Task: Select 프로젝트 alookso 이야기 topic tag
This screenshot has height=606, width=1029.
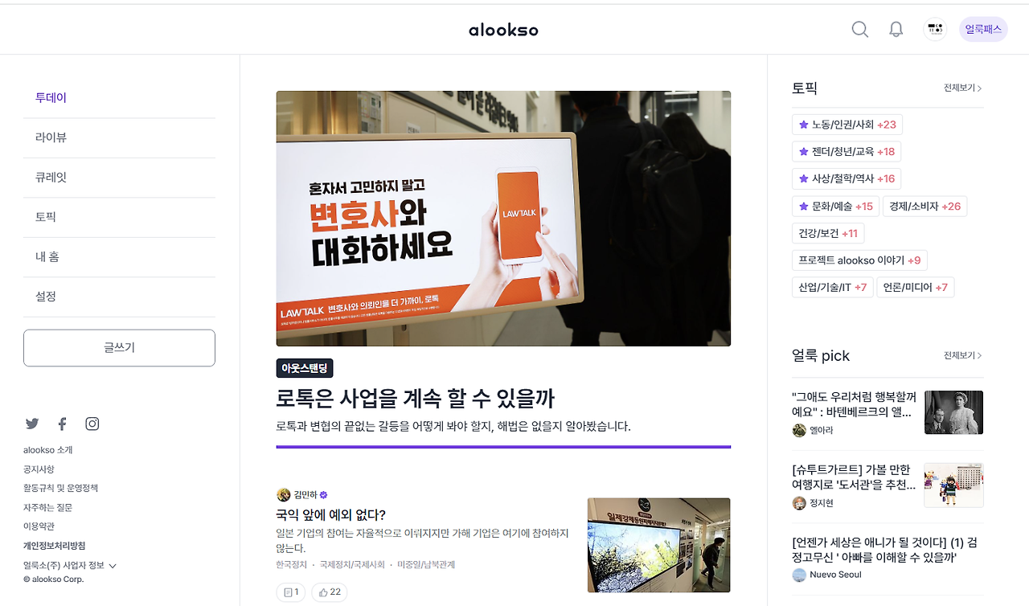Action: [x=859, y=260]
